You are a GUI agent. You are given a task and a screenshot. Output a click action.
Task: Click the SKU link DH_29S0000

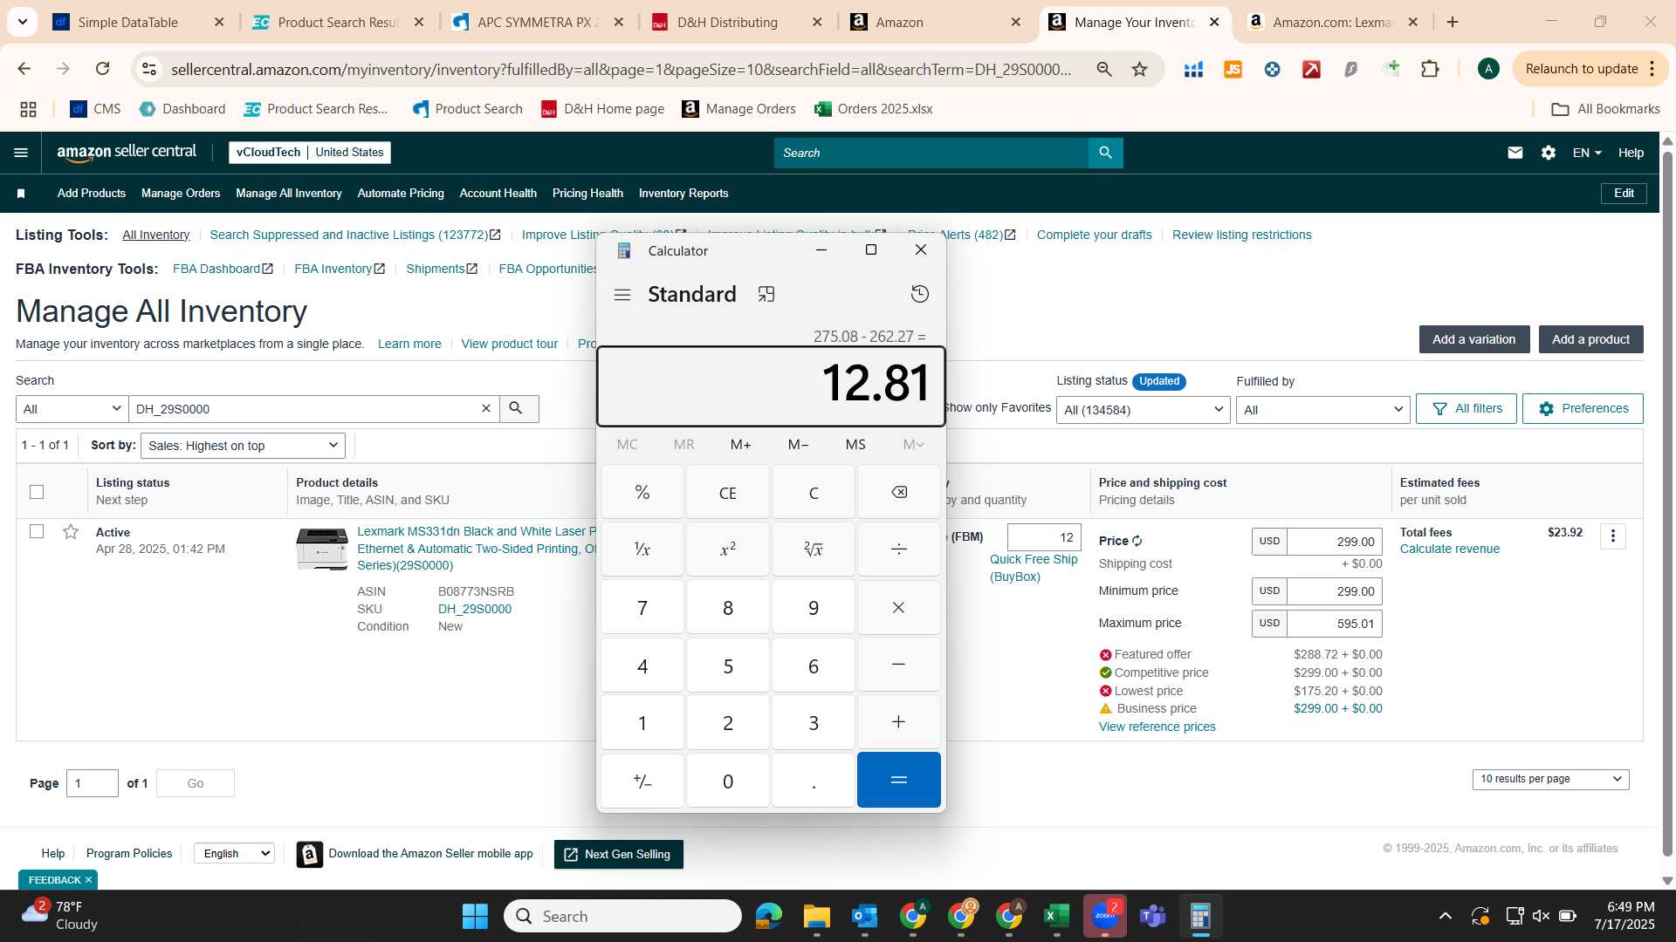pyautogui.click(x=475, y=609)
